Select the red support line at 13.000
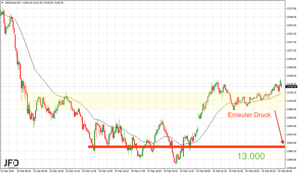Screen dimensions: 298x174 coord(178,147)
